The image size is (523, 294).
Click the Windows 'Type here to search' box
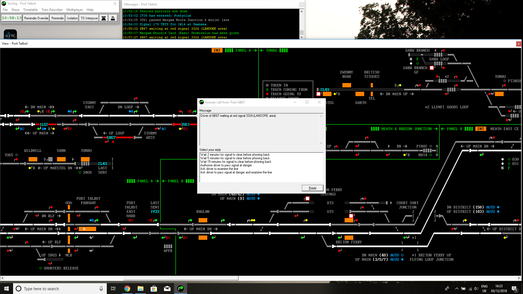pyautogui.click(x=60, y=289)
